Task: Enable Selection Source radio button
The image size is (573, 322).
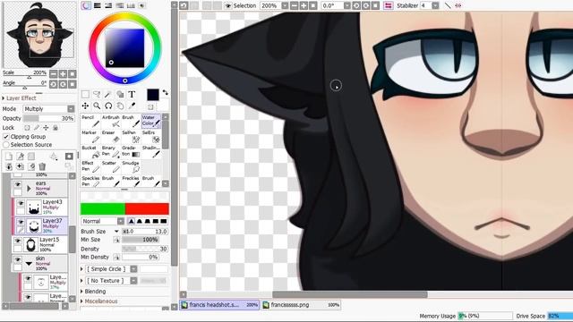Action: (x=6, y=145)
